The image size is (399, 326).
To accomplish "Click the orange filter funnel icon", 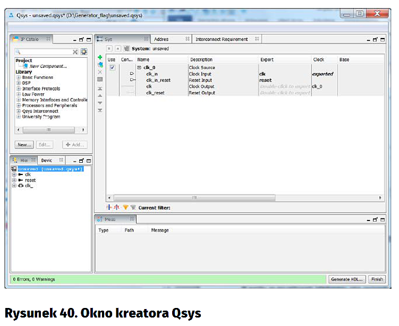I will pos(125,208).
